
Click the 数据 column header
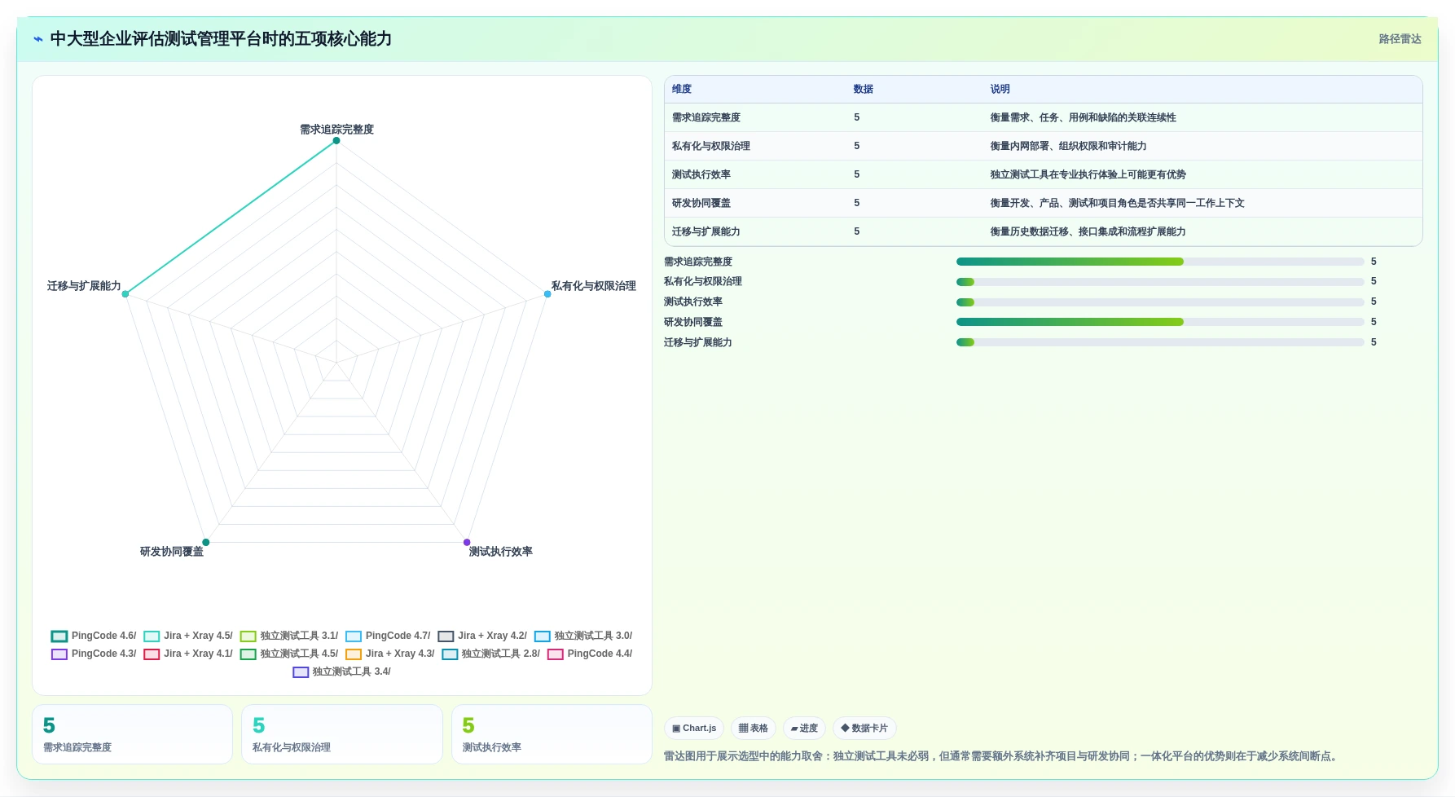(x=864, y=89)
